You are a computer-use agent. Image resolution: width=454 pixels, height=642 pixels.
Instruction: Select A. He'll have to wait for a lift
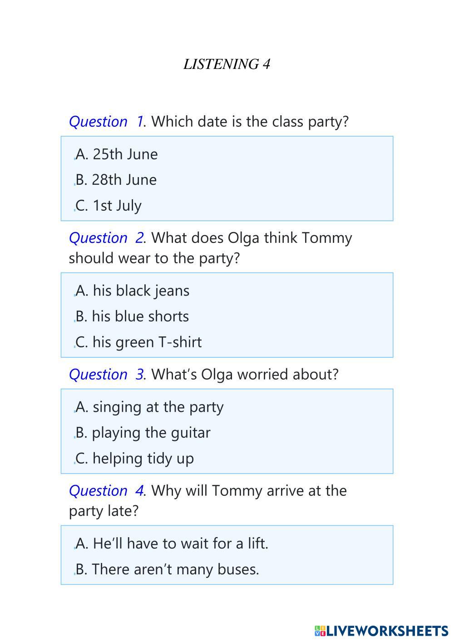pos(172,543)
